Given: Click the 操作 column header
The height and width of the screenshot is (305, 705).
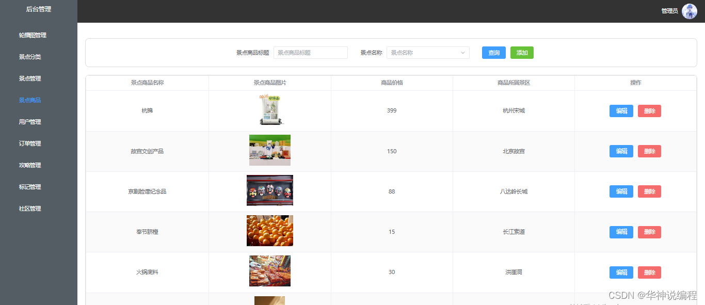Looking at the screenshot, I should pos(635,83).
